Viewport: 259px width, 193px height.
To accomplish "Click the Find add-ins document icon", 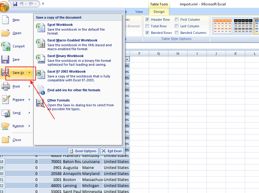I will click(41, 90).
